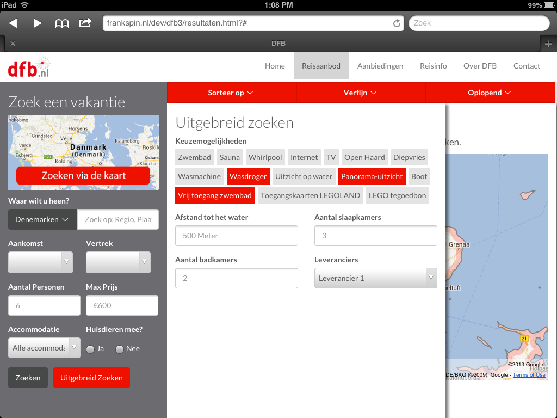Click the Safari back navigation arrow
The image size is (557, 418).
(x=13, y=23)
